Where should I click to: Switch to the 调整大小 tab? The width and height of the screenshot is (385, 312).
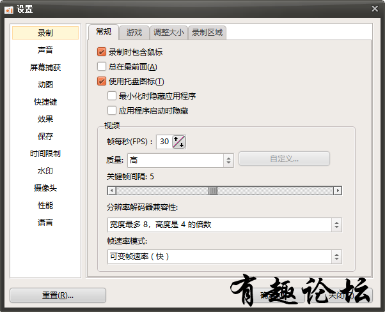coord(169,33)
